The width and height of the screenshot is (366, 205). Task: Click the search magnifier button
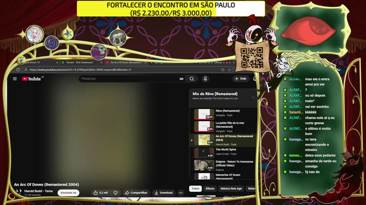pyautogui.click(x=192, y=79)
